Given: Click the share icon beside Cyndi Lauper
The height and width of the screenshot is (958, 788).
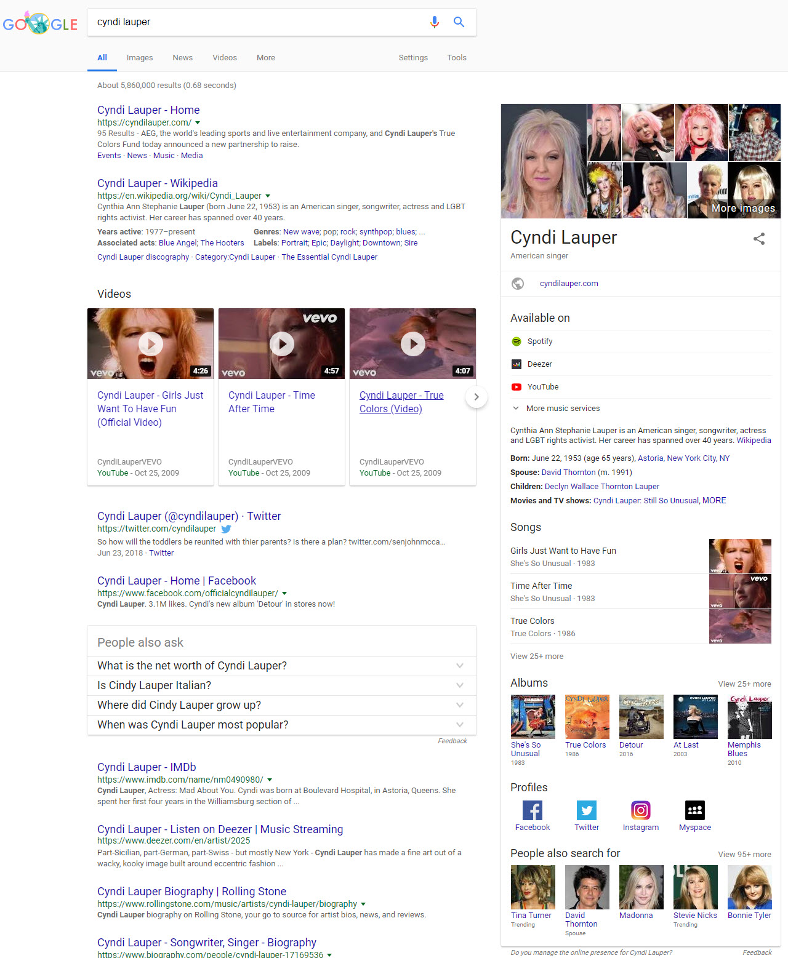Looking at the screenshot, I should click(x=759, y=239).
